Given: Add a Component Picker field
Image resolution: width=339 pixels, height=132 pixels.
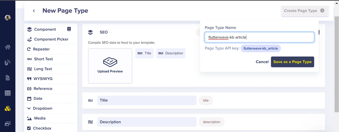Looking at the screenshot, I should pyautogui.click(x=51, y=39).
